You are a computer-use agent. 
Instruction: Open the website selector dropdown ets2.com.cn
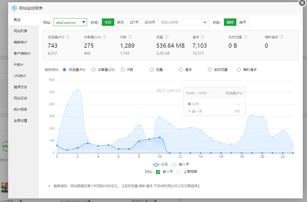coord(70,22)
